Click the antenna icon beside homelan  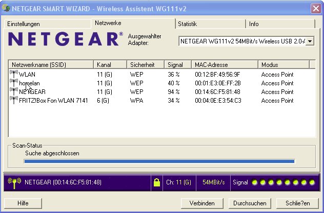[x=14, y=83]
